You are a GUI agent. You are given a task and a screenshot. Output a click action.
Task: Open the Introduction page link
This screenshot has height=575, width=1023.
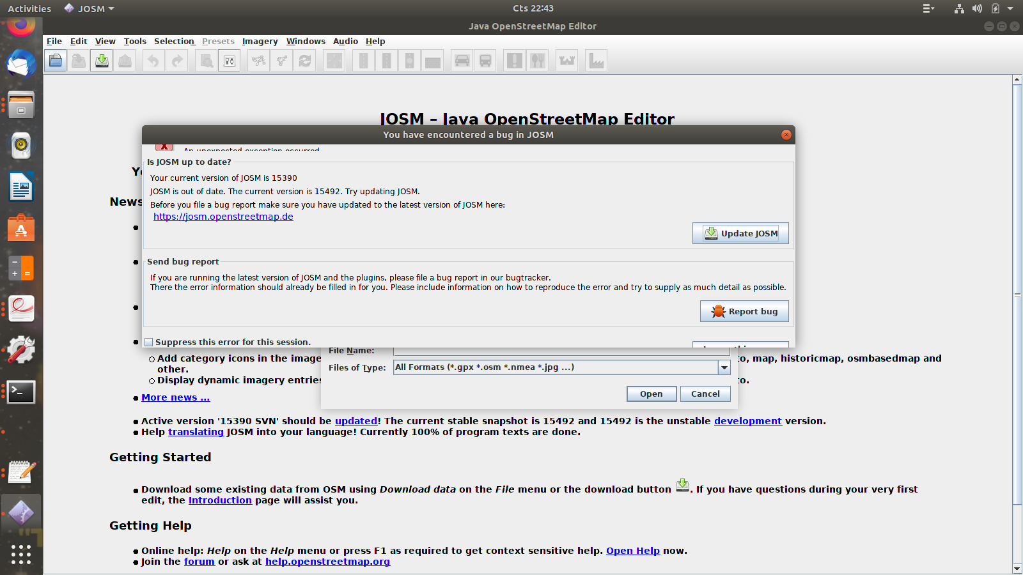(x=220, y=500)
